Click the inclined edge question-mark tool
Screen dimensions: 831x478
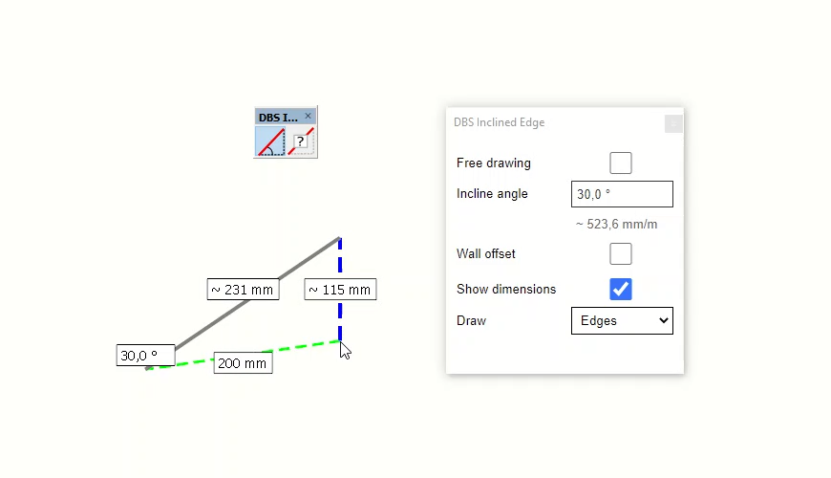301,141
